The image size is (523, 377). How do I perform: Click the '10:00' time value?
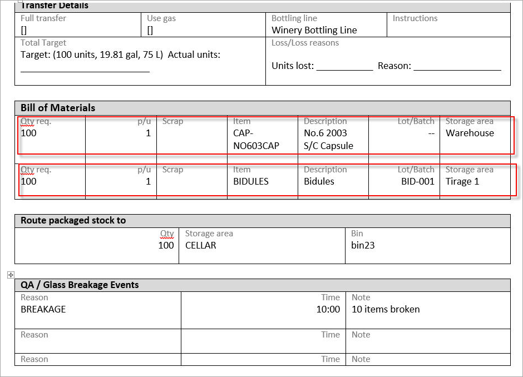[328, 309]
